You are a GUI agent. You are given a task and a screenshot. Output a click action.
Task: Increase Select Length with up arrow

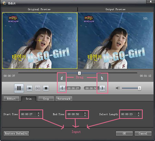(x=138, y=113)
